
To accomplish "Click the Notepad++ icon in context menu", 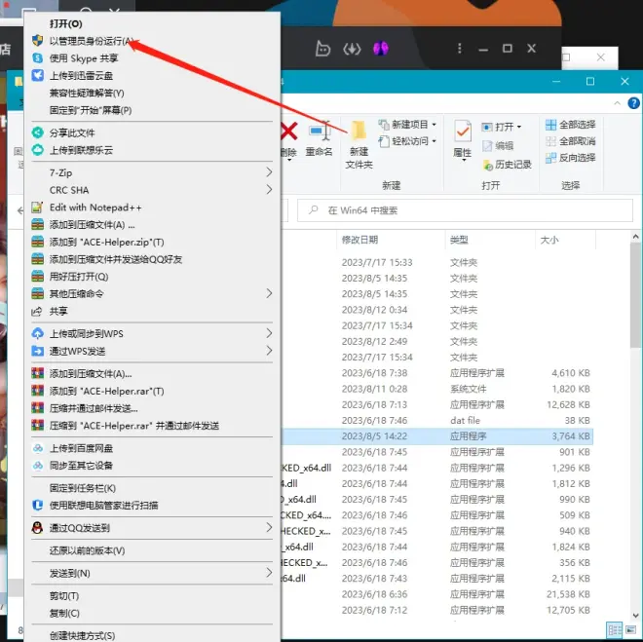I will 37,208.
